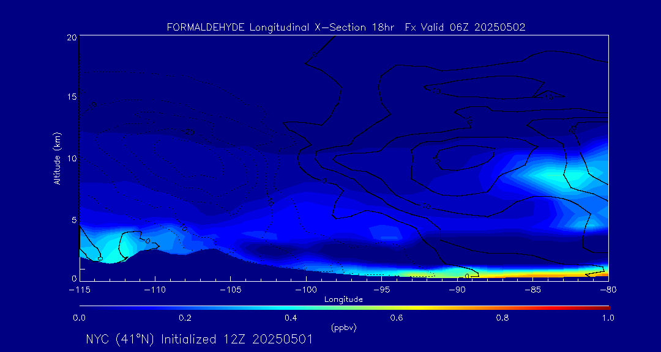Click color bar scale value 0.6
The width and height of the screenshot is (661, 352).
point(397,318)
